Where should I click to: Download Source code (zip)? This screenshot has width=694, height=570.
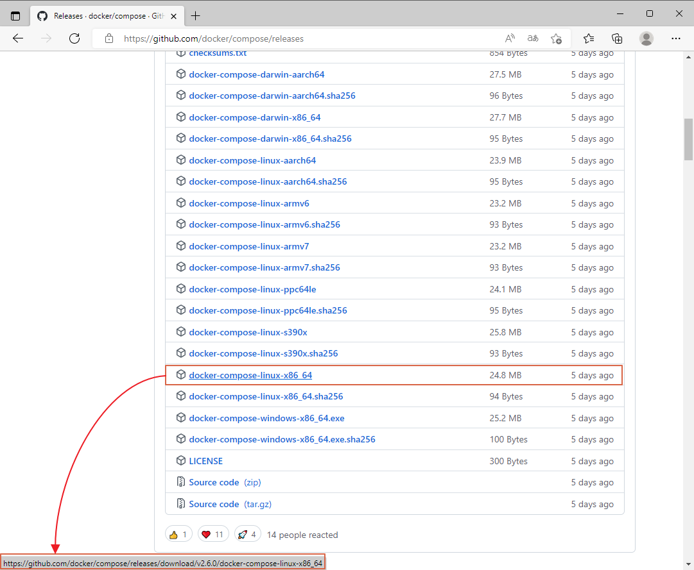(225, 482)
